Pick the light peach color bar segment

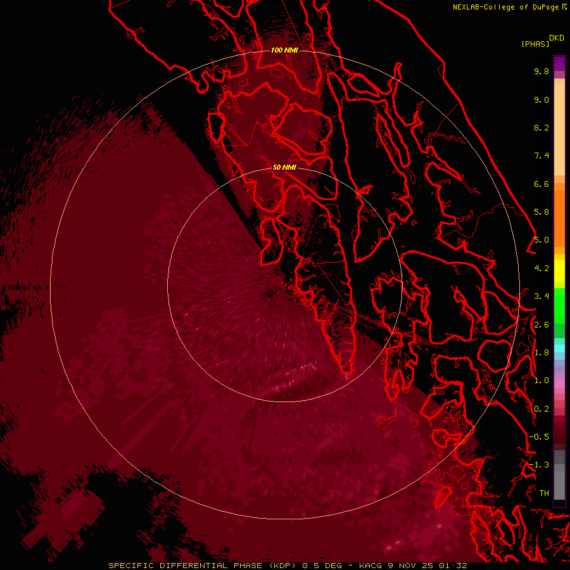[x=559, y=130]
